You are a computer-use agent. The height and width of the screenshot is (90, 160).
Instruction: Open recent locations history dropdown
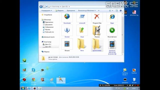[x=47, y=7]
